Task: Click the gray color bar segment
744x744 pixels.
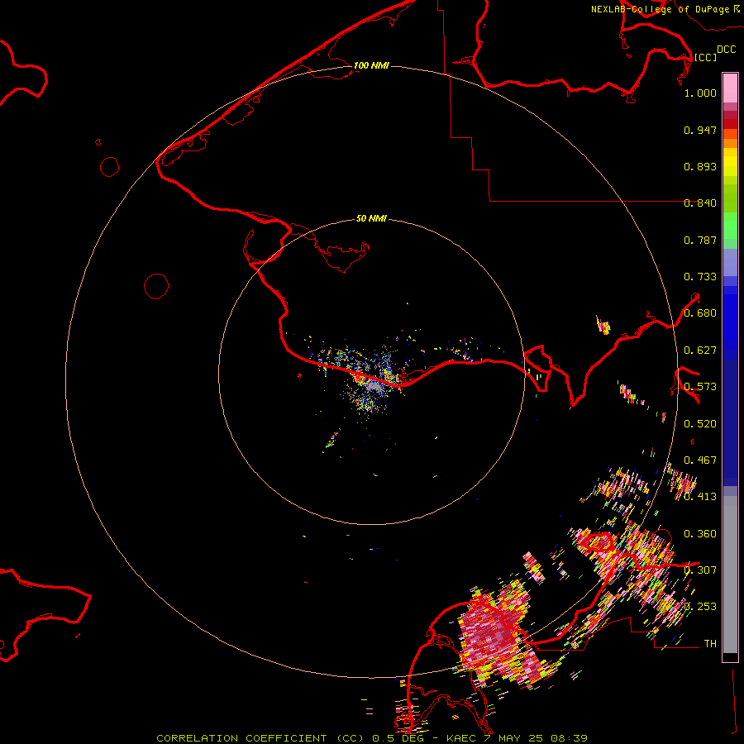Action: tap(730, 575)
